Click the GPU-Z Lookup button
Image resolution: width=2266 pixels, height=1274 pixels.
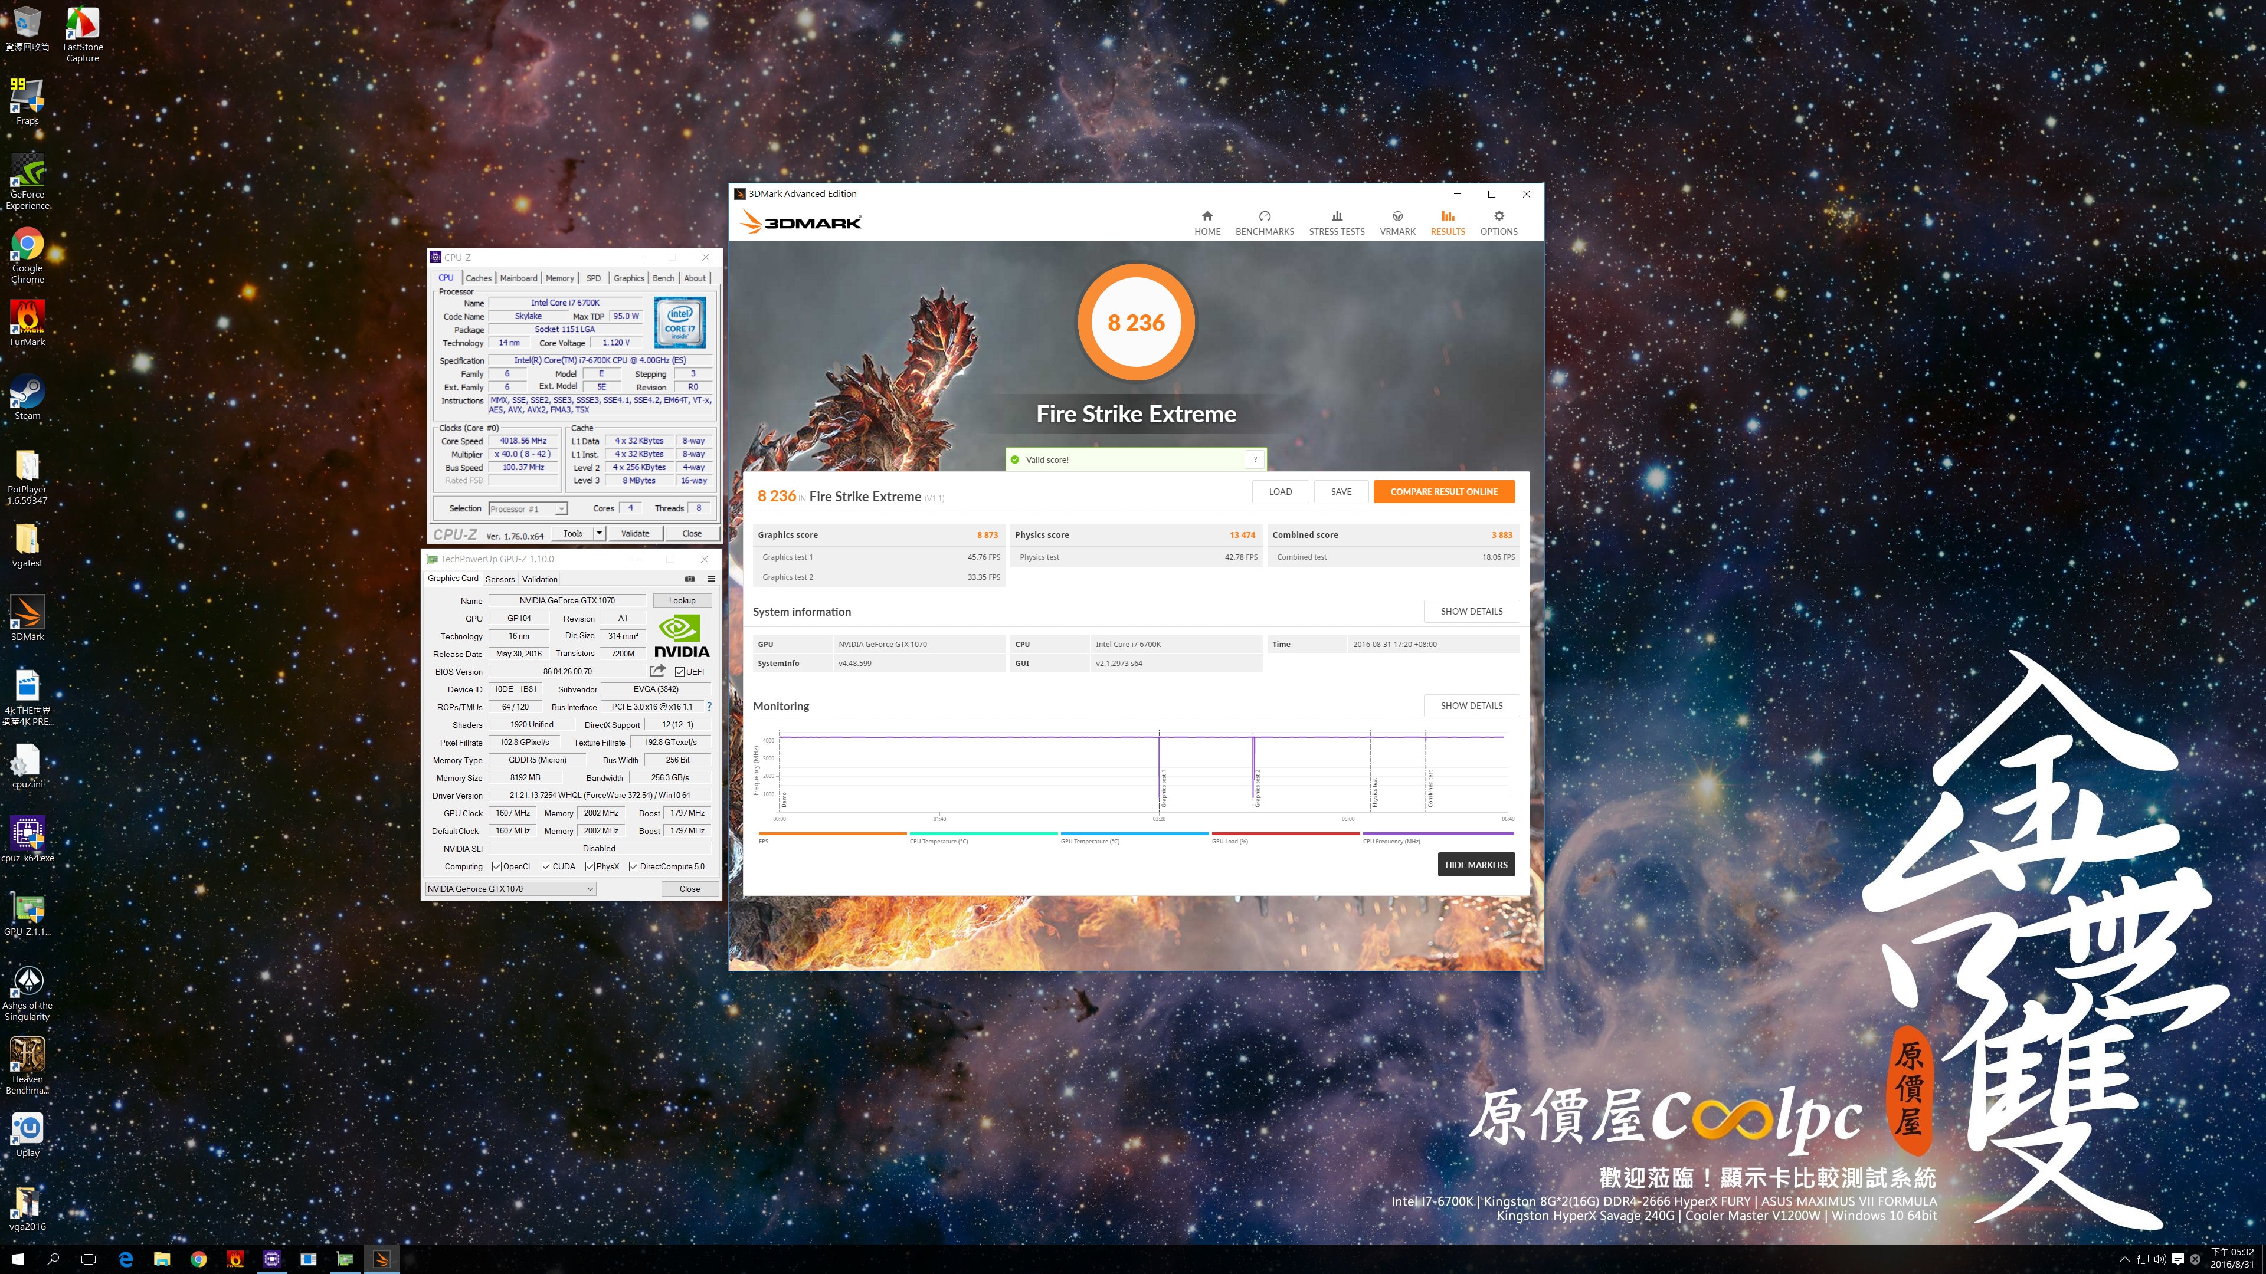pyautogui.click(x=682, y=600)
